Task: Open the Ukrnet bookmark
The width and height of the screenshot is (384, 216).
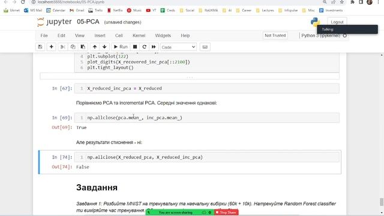Action: 12,10
